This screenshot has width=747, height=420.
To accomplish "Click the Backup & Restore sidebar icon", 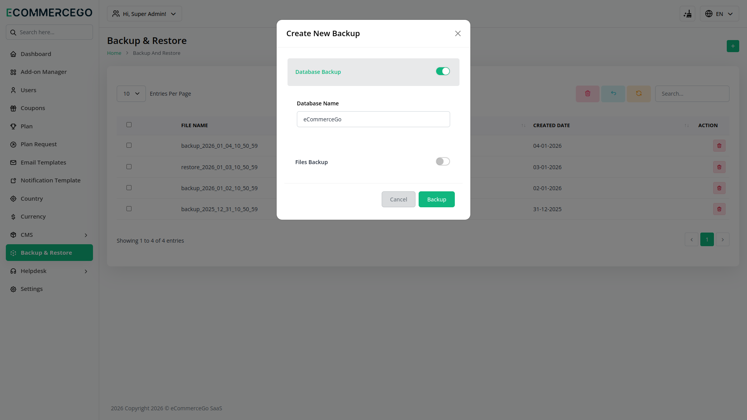I will (13, 253).
